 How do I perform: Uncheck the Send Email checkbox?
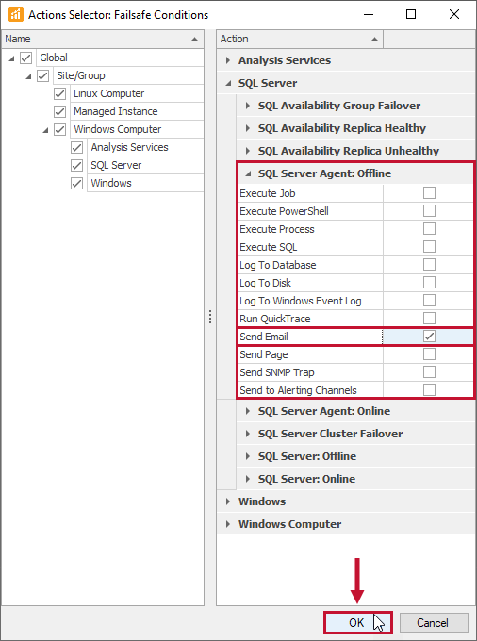pyautogui.click(x=429, y=337)
